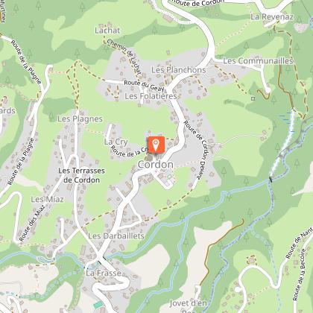Click the La Revenaz label
This screenshot has height=313, width=313.
coord(272,17)
